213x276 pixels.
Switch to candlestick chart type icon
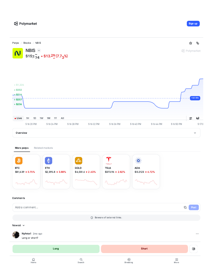(198, 118)
